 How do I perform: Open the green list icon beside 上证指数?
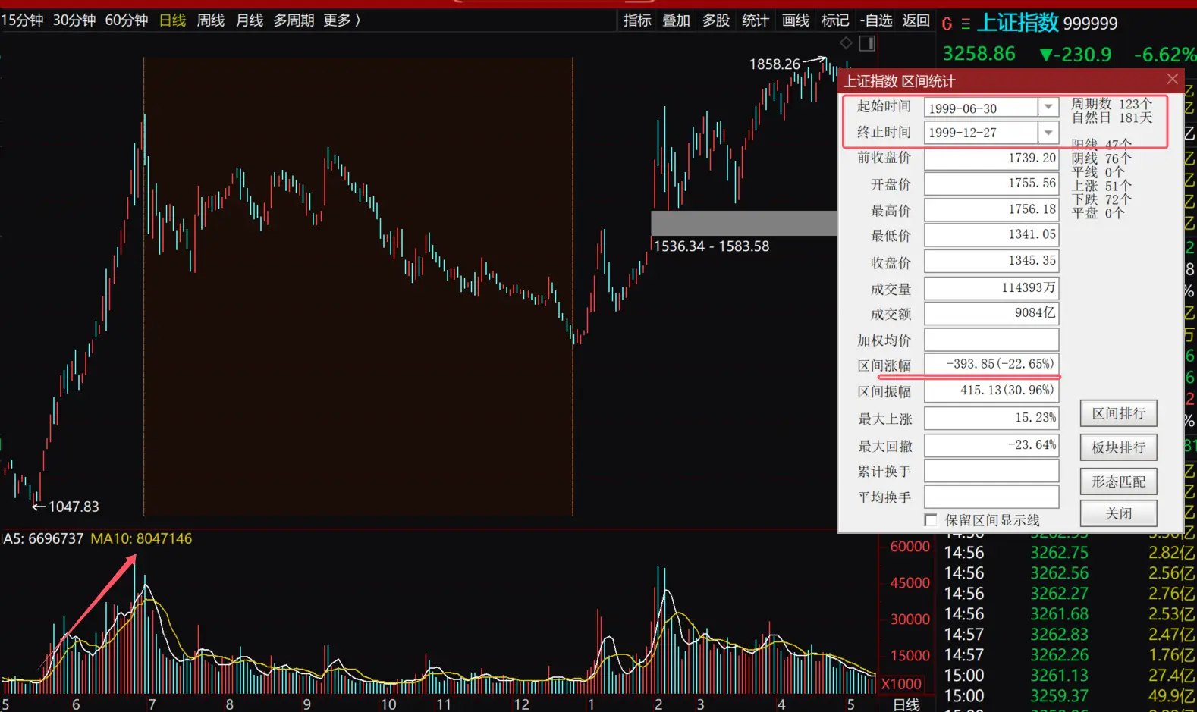click(966, 24)
